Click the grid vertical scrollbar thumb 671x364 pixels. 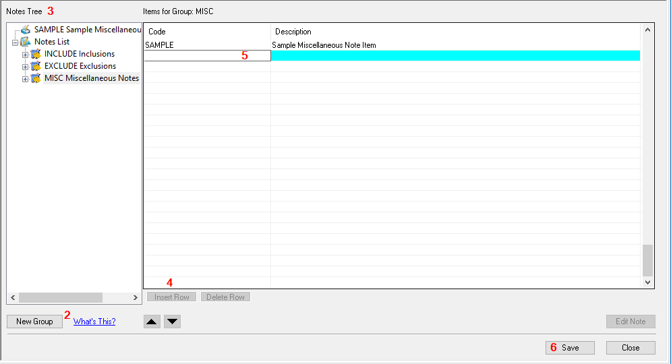647,260
